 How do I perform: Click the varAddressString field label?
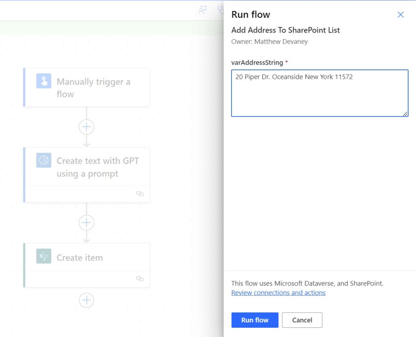click(x=257, y=63)
